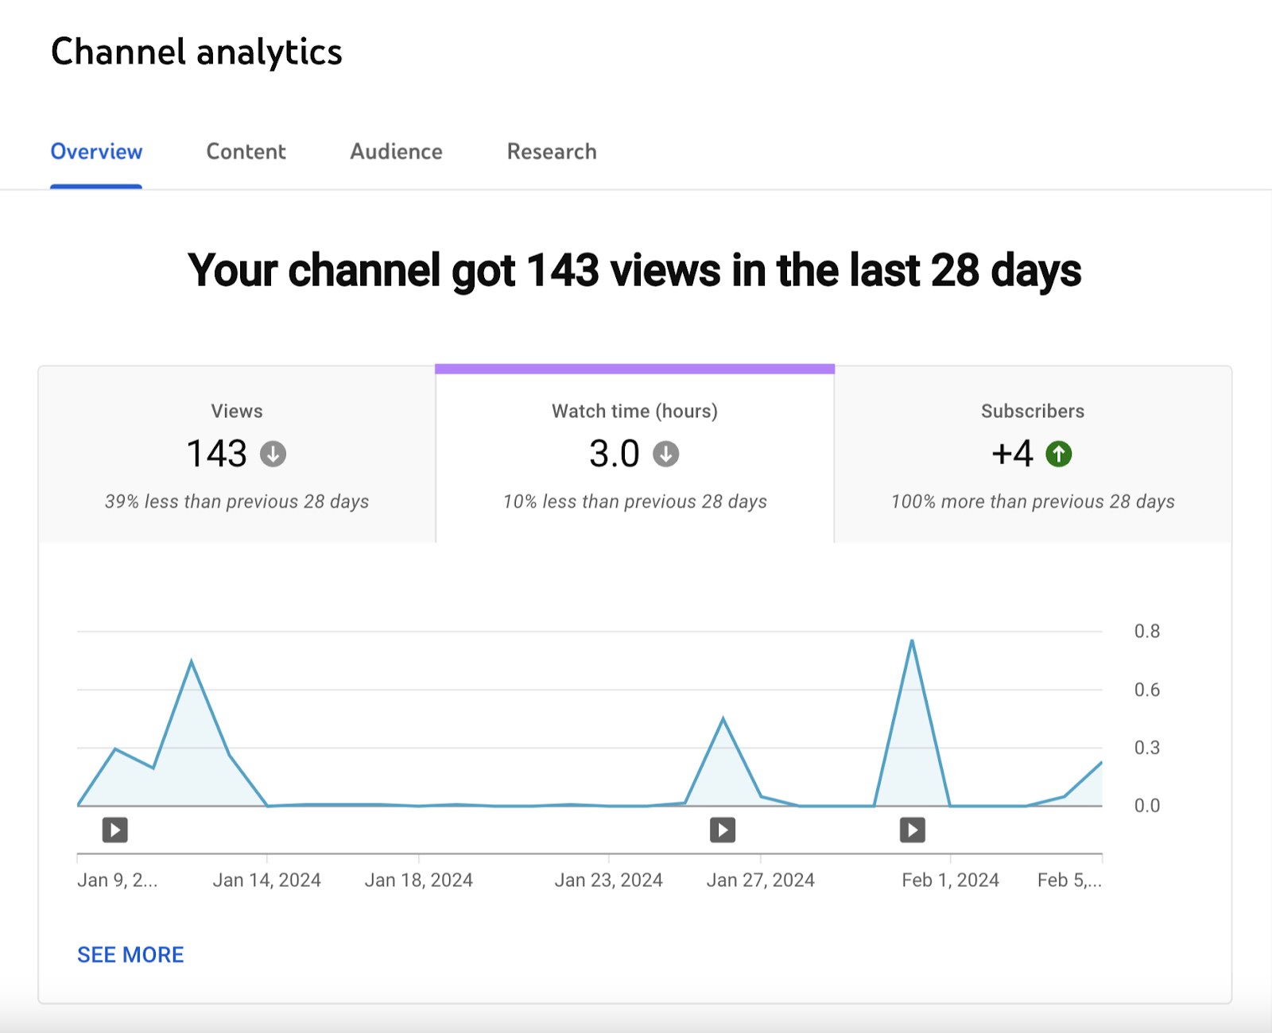Open the Audience tab

tap(395, 151)
